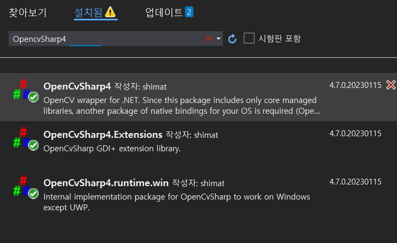
Task: Click 'OpenCvSharp GDI+ extension library.' text
Action: 112,149
